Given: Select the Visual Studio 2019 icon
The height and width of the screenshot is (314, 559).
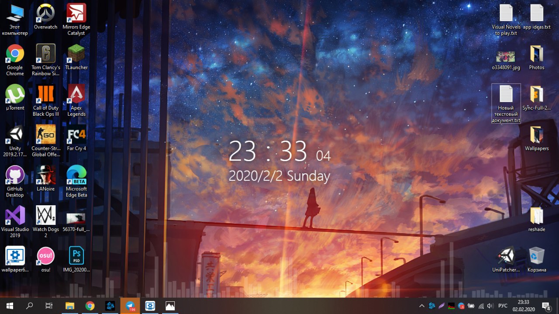Looking at the screenshot, I should click(15, 222).
